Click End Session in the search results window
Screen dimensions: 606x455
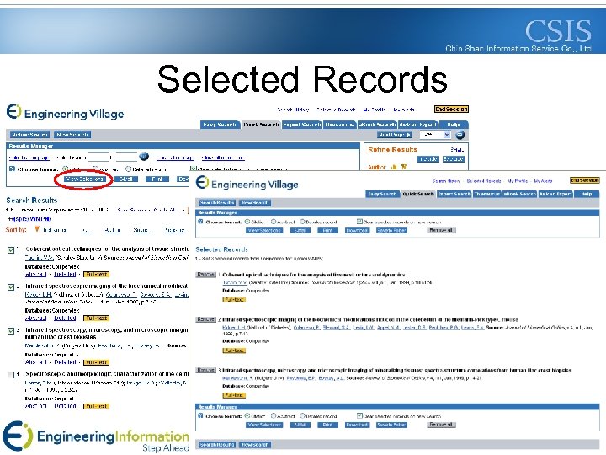click(451, 109)
